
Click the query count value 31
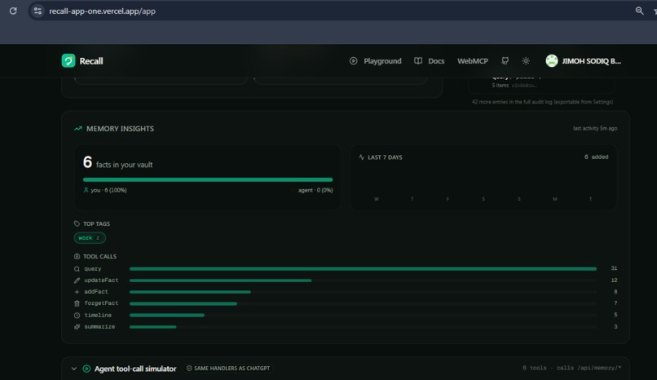pos(614,268)
